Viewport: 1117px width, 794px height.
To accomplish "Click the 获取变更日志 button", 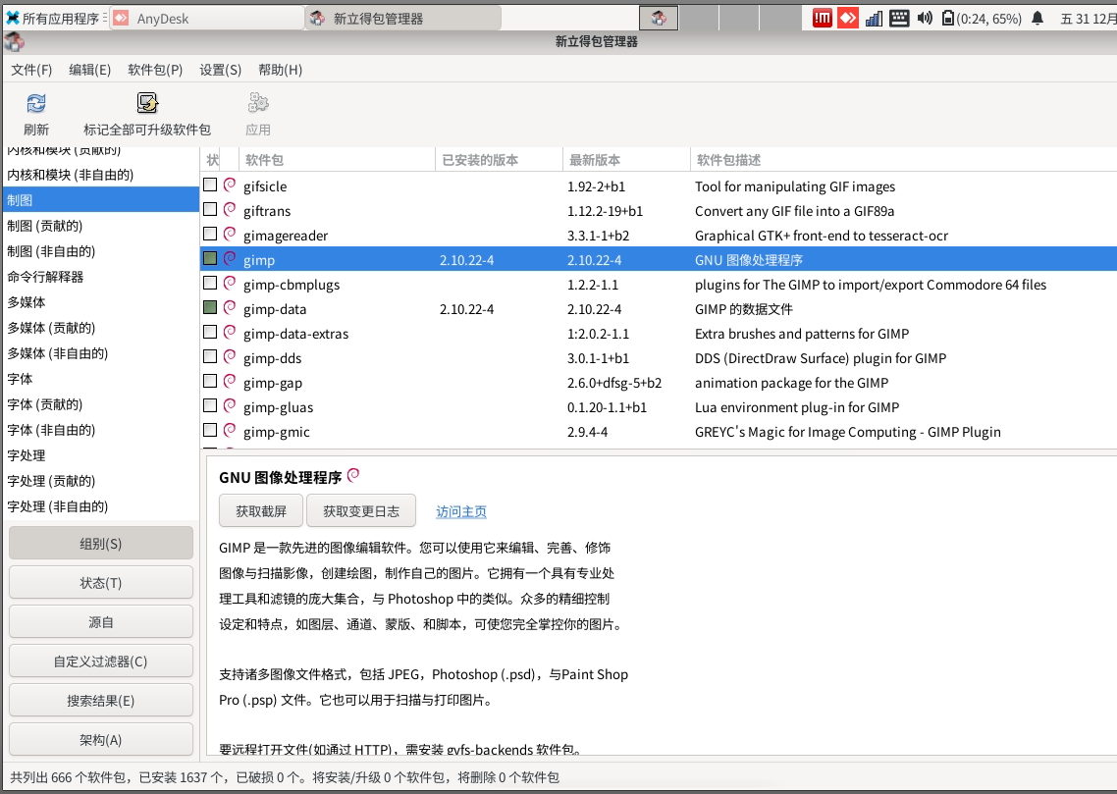I will [x=361, y=511].
